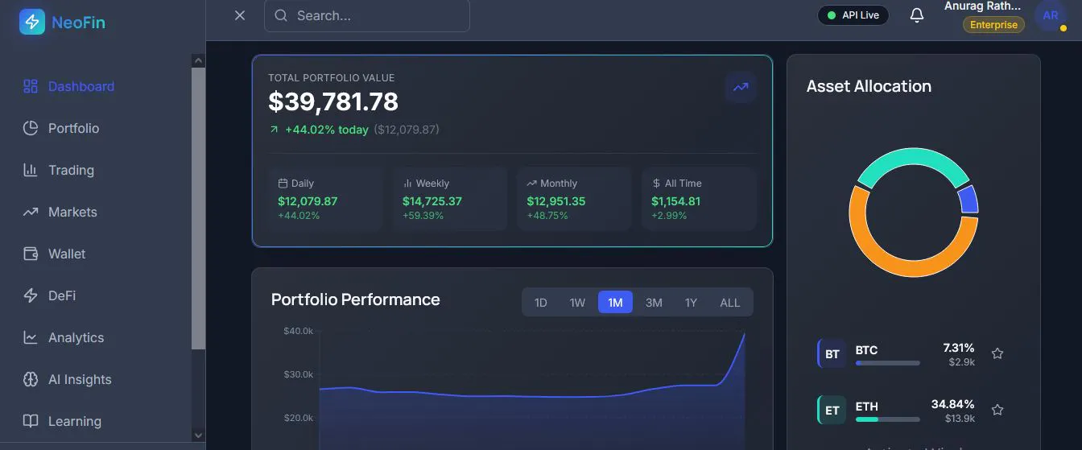Viewport: 1082px width, 450px height.
Task: Click the Search input field
Action: 367,15
